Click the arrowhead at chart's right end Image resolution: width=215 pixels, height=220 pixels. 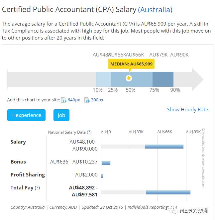[198, 79]
